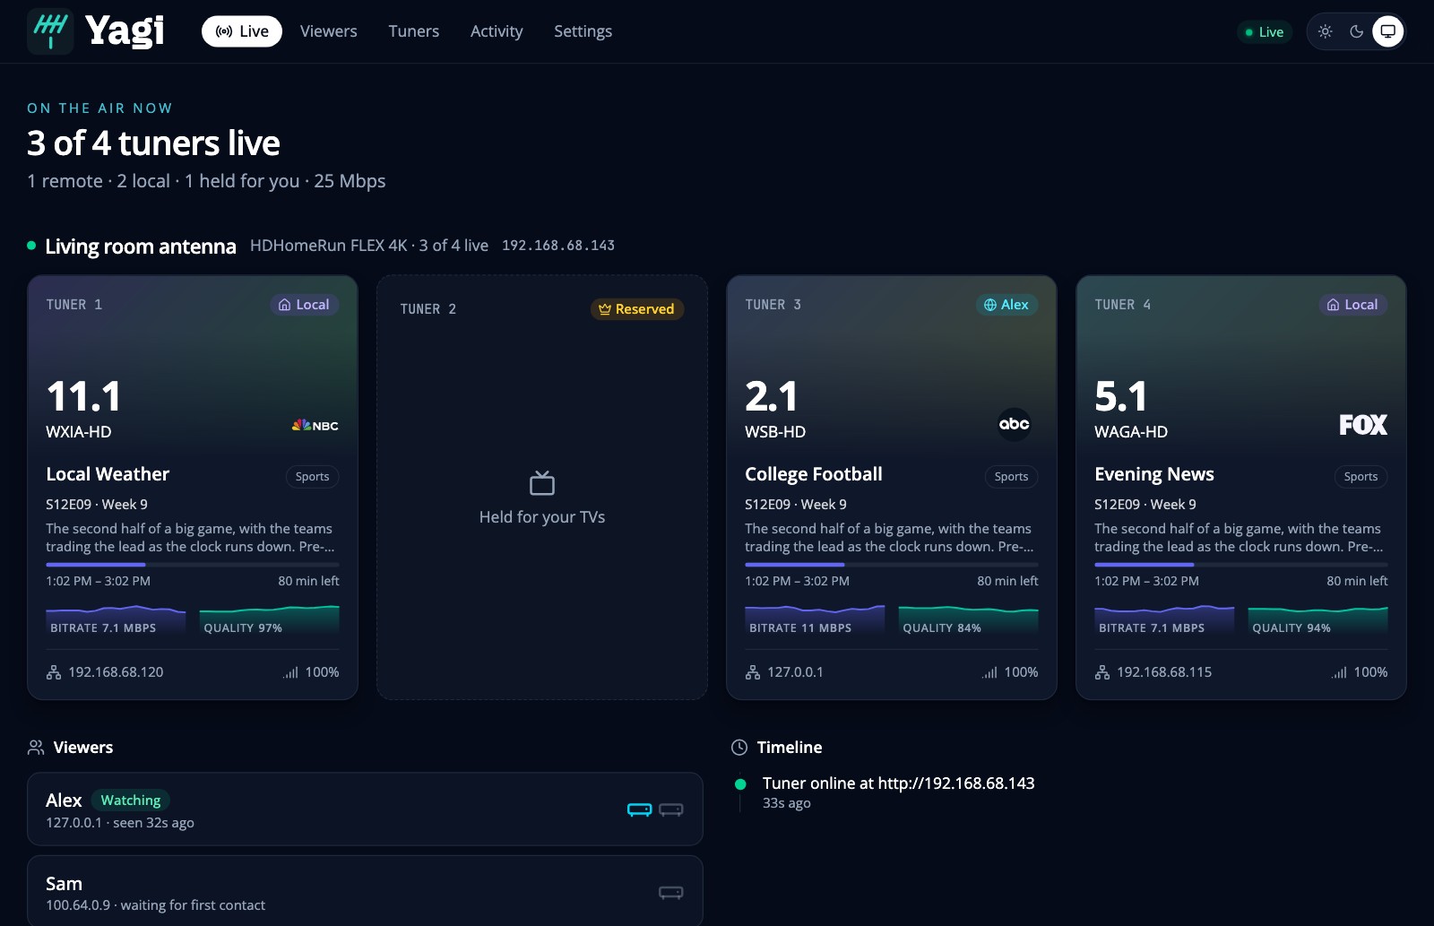
Task: Click channel 5.1 on Tuner 4
Action: (1120, 396)
